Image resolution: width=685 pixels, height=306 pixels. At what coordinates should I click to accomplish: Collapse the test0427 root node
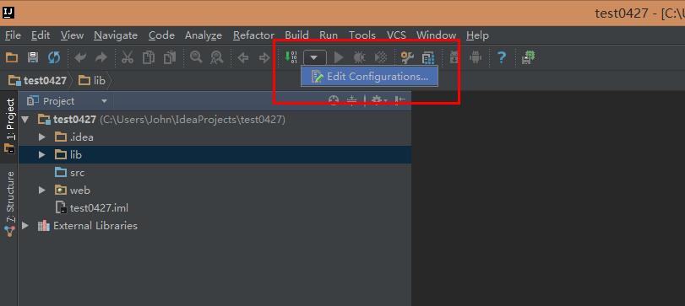[x=25, y=119]
